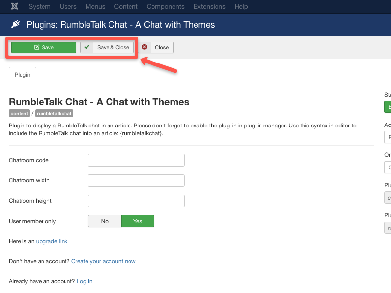Click the Chatroom code input field

tap(136, 160)
